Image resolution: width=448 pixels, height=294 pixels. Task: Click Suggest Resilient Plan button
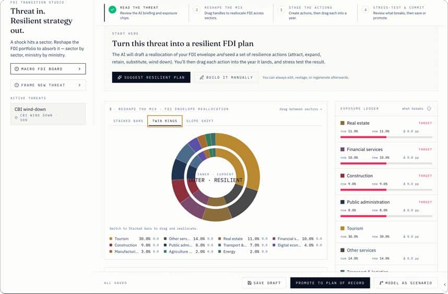tap(151, 77)
